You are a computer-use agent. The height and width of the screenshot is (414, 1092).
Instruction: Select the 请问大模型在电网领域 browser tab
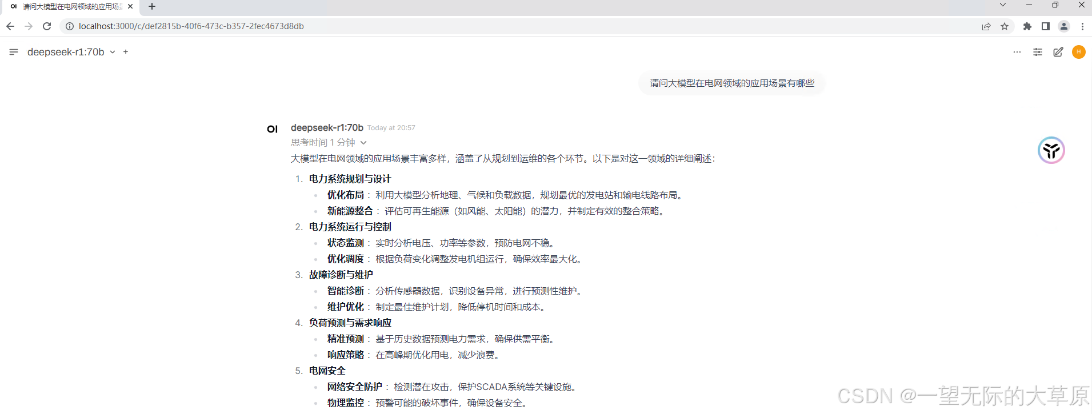(71, 7)
